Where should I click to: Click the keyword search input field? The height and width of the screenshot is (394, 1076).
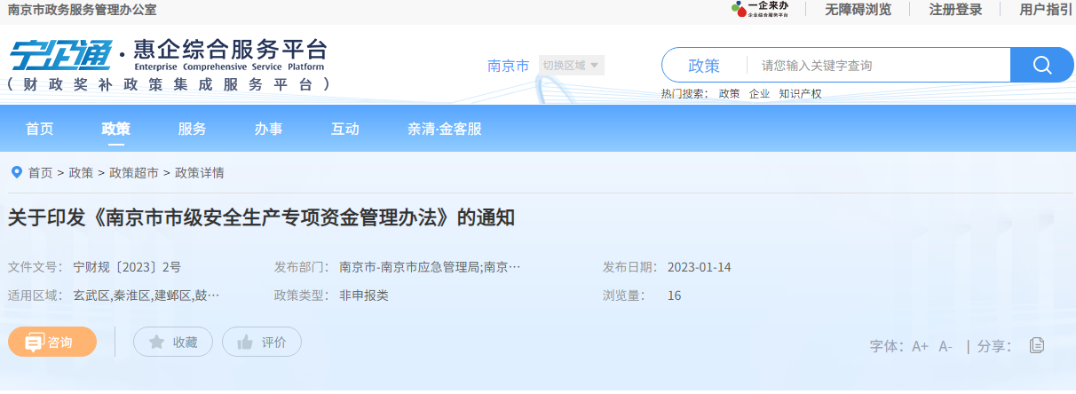click(879, 66)
